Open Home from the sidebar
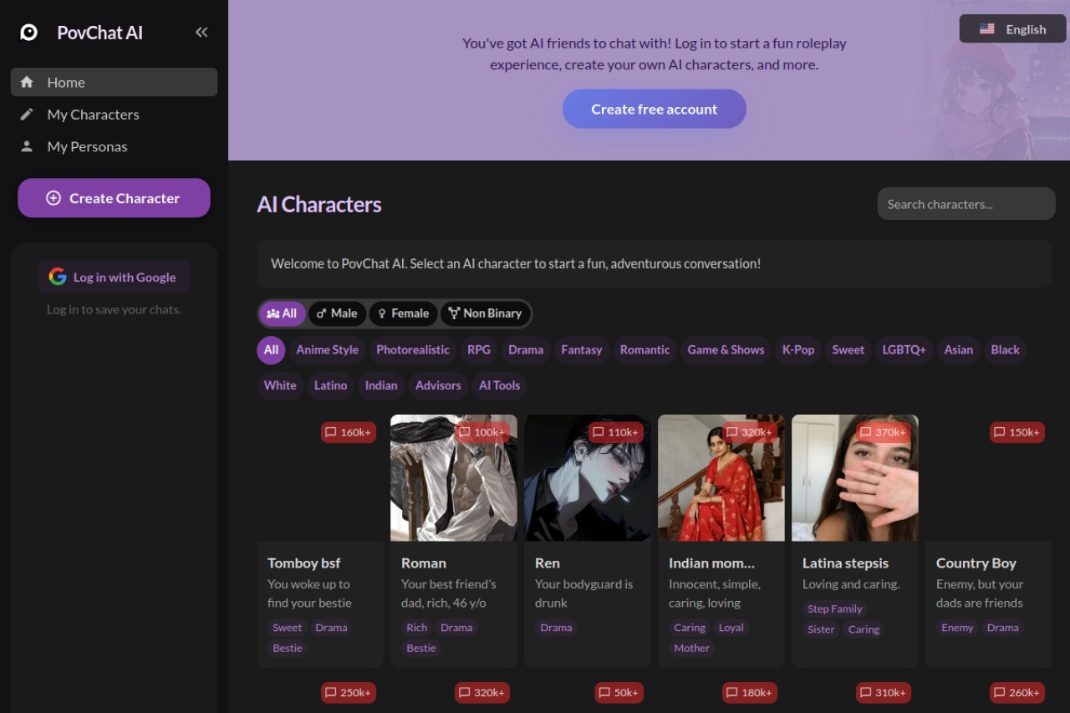This screenshot has height=713, width=1070. 114,82
